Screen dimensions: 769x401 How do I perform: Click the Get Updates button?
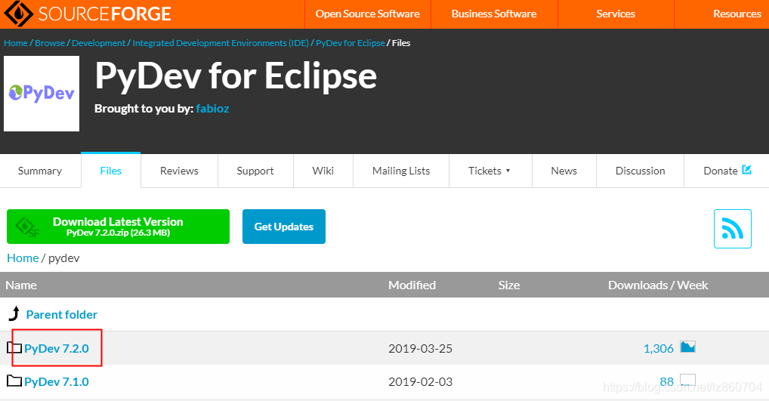point(284,227)
